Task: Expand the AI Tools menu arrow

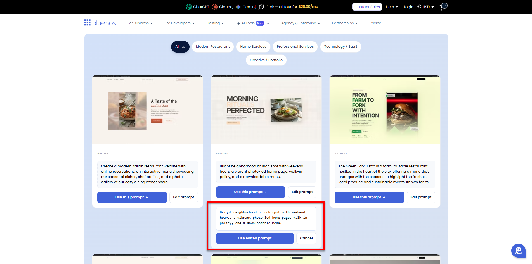Action: pyautogui.click(x=268, y=23)
